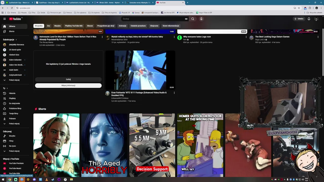Expand subscriptions with Pokaż więcej
This screenshot has height=182, width=324.
tap(15, 80)
